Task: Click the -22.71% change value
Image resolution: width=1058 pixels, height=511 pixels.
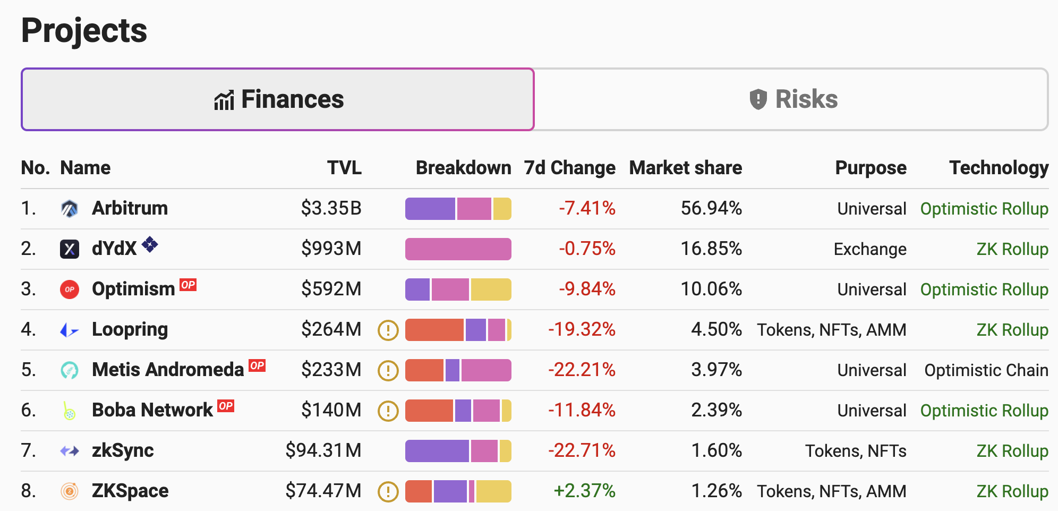Action: 582,450
